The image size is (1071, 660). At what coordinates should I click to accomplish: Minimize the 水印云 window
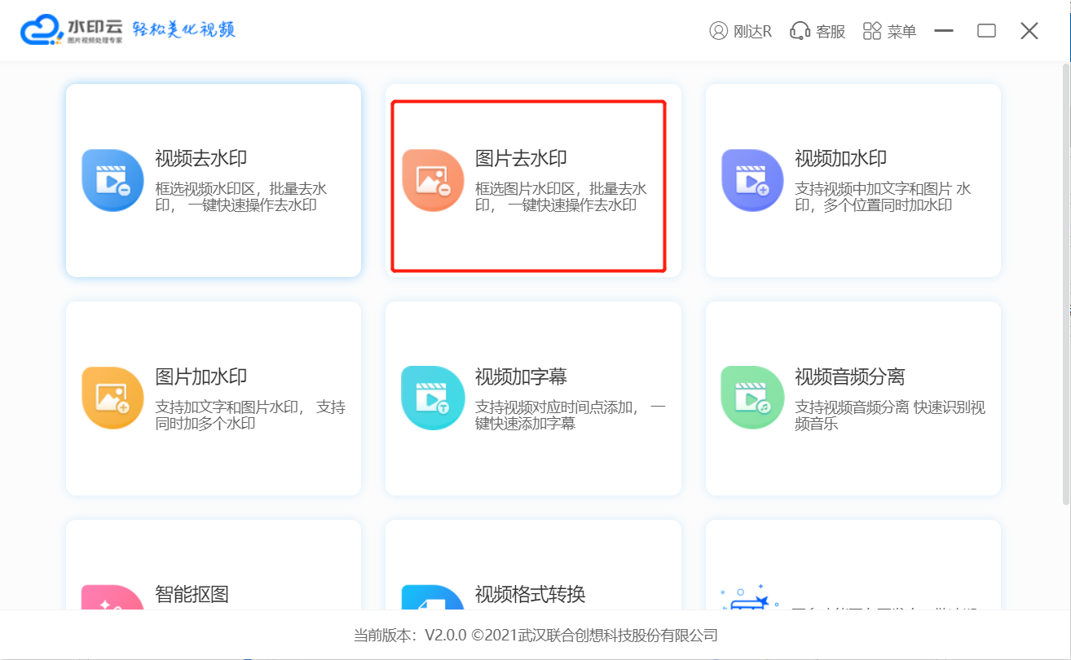[x=944, y=31]
